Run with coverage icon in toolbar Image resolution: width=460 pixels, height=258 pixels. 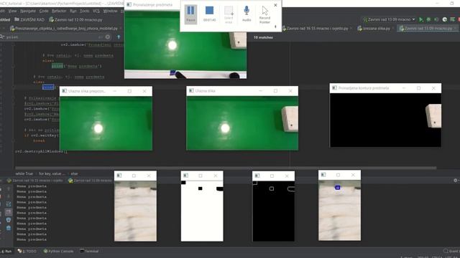click(x=436, y=19)
